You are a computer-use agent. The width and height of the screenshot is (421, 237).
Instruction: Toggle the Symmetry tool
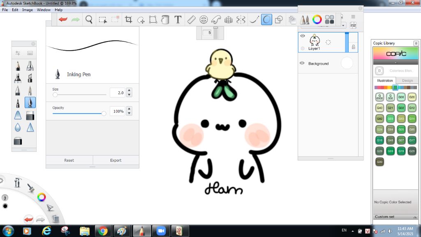(x=241, y=19)
